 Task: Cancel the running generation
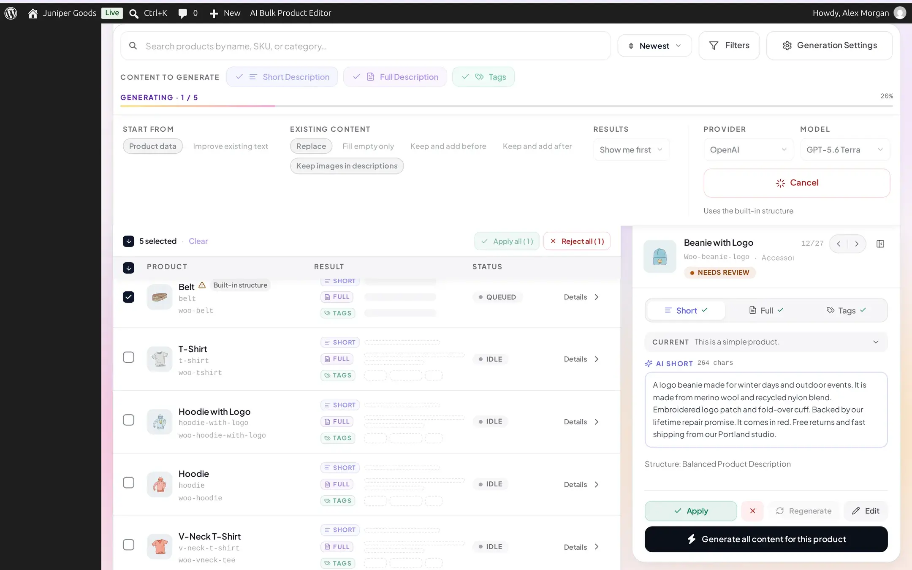point(797,183)
